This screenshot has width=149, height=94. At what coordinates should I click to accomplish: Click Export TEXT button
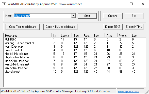click(x=113, y=27)
